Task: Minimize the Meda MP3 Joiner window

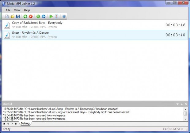Action: (x=169, y=3)
